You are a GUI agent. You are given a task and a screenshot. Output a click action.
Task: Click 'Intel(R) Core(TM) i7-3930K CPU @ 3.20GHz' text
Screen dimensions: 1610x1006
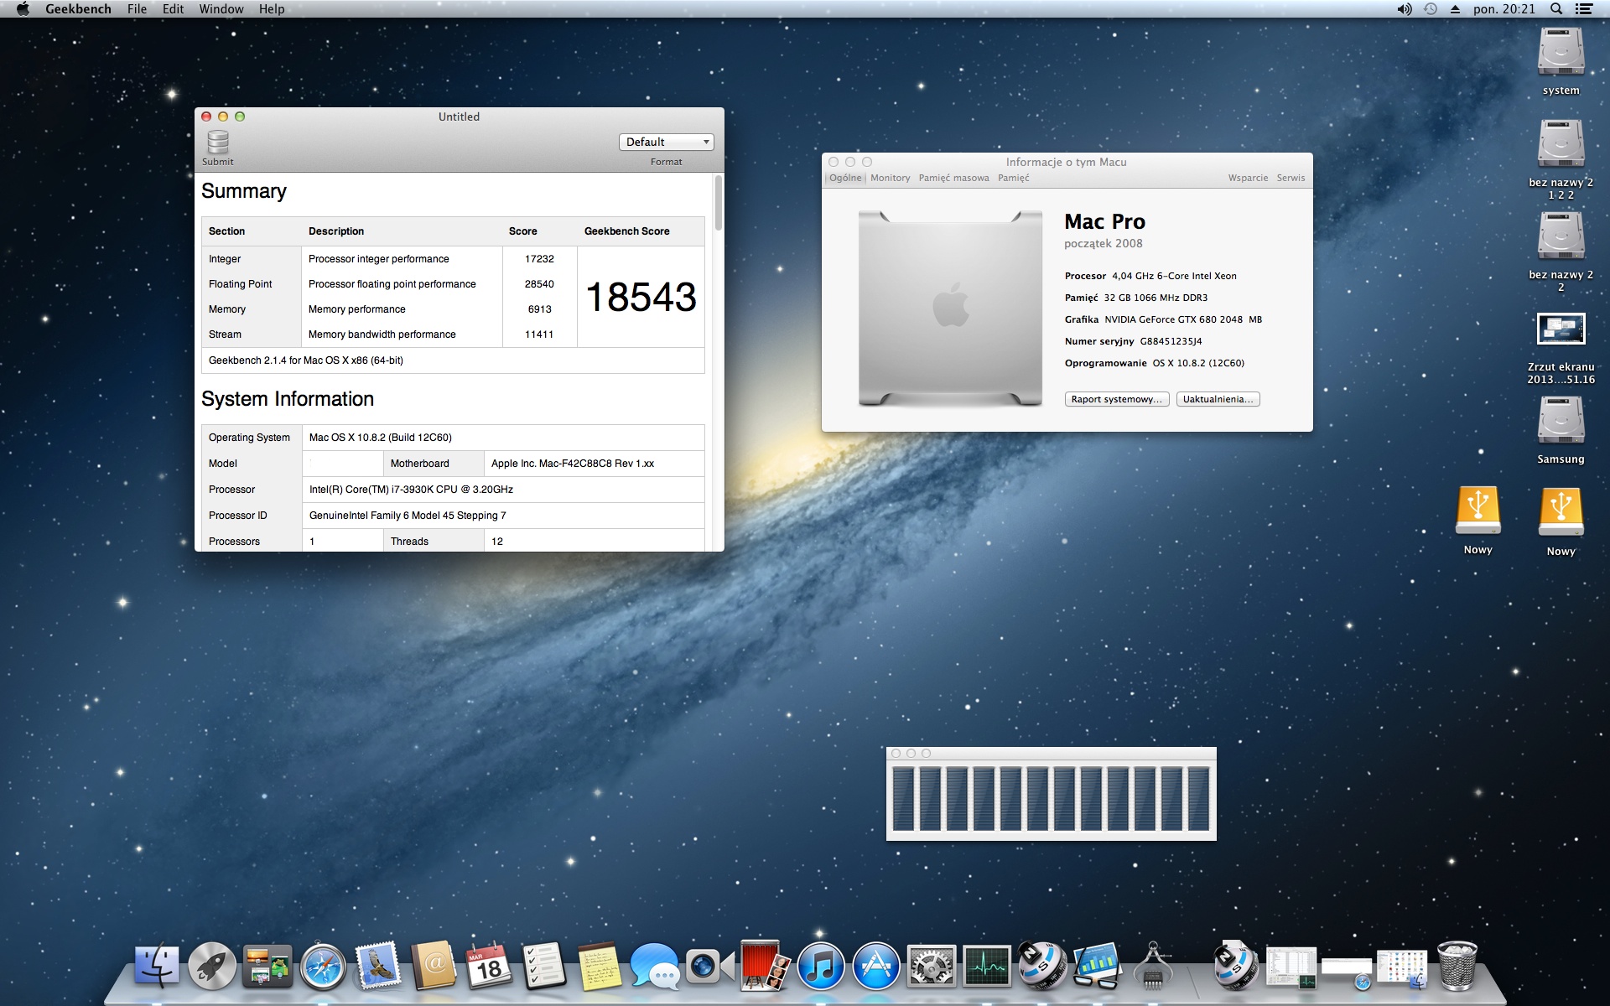[x=411, y=490]
